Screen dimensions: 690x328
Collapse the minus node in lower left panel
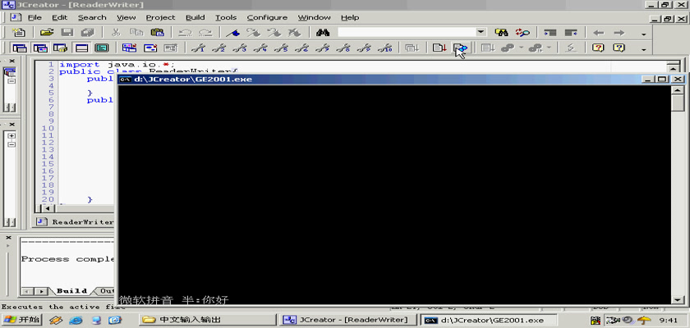11,144
